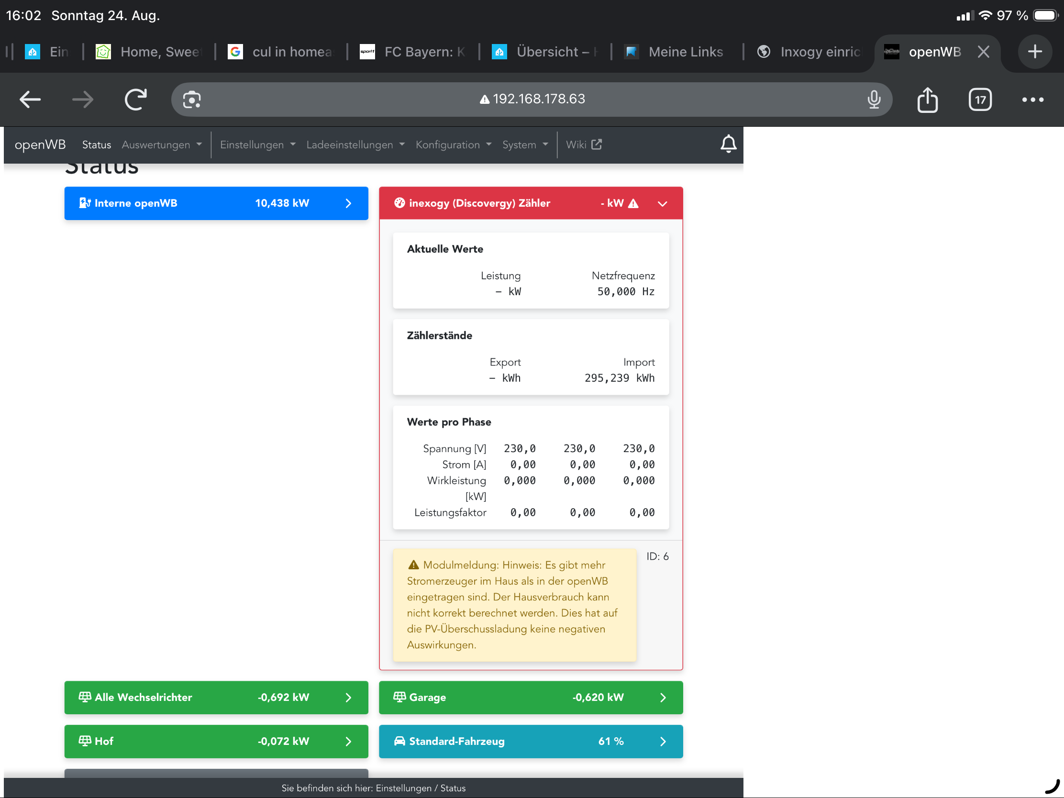Screen dimensions: 1064x798
Task: Open the share sheet icon
Action: (x=927, y=100)
